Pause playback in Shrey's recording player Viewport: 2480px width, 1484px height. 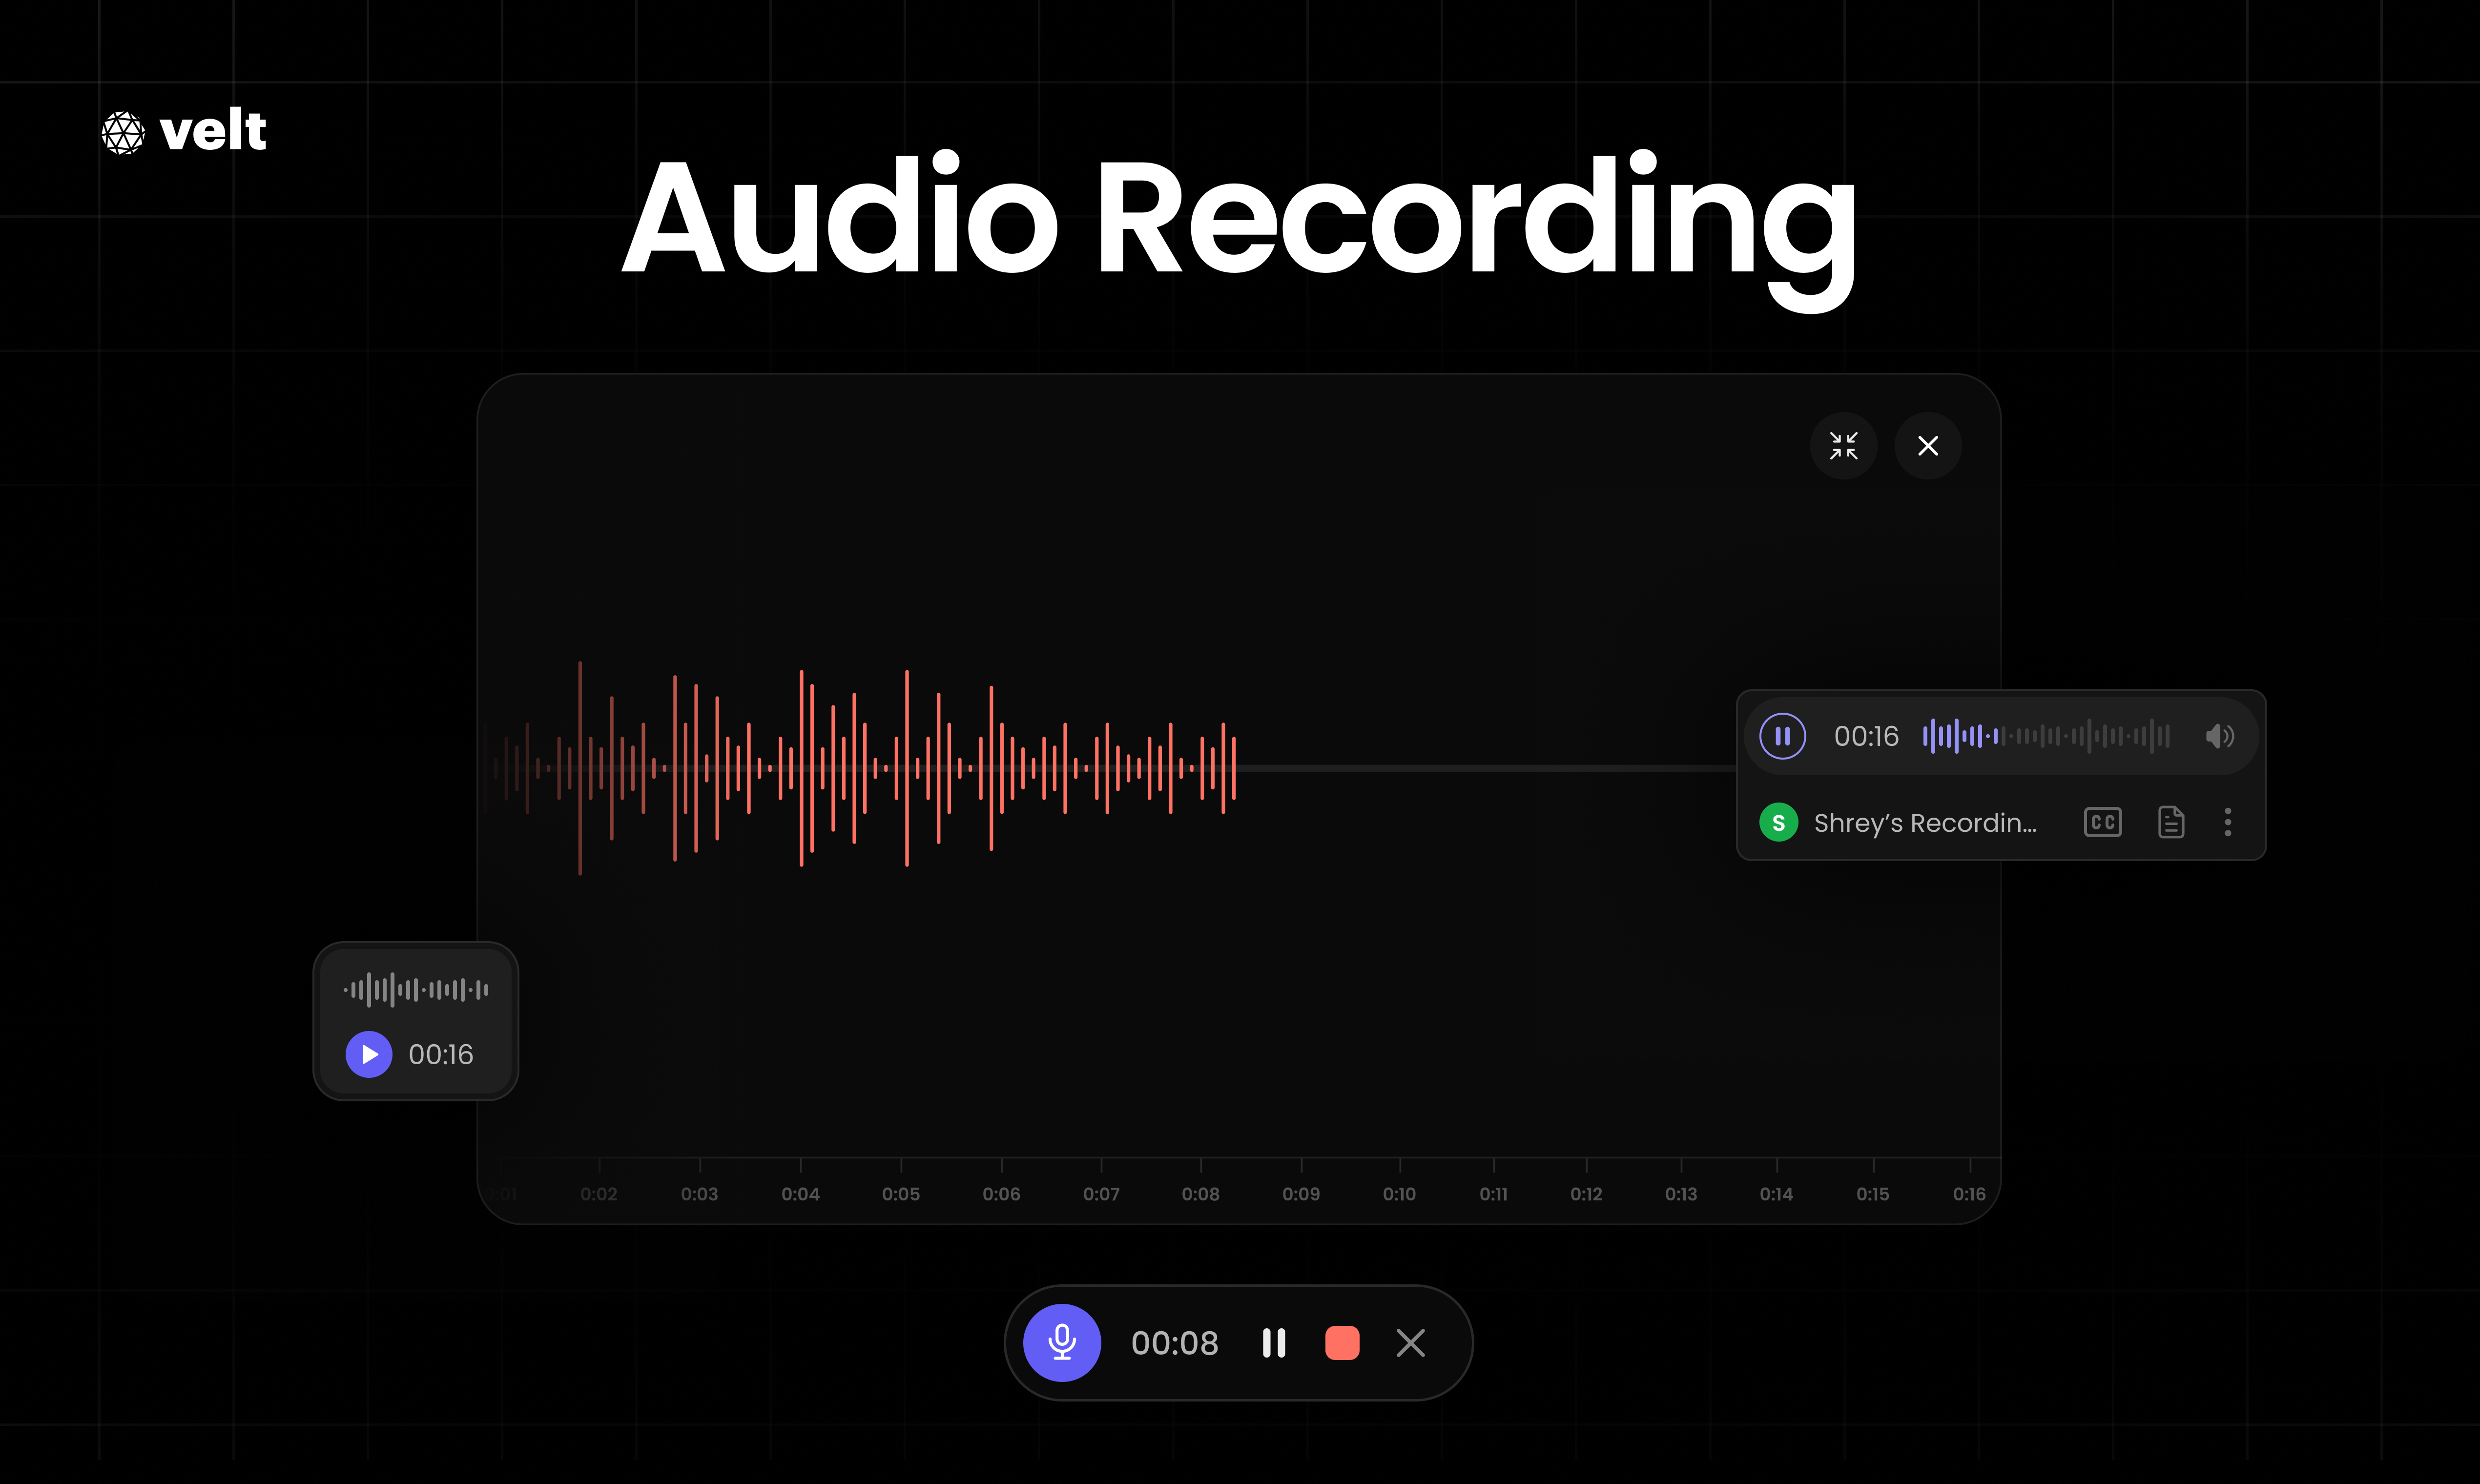pos(1782,737)
